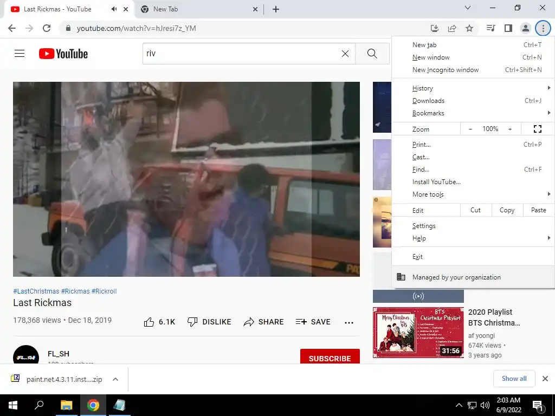The width and height of the screenshot is (555, 416).
Task: Reload the YouTube page
Action: [47, 28]
